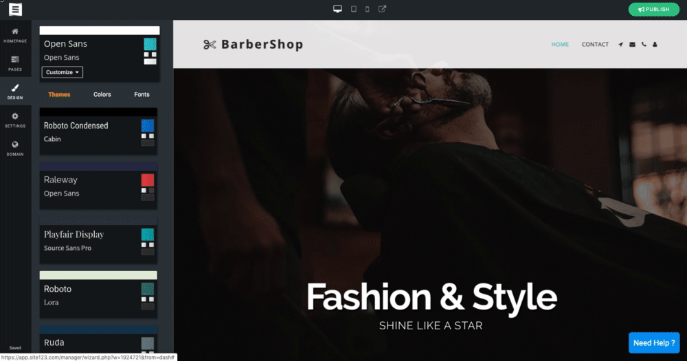Viewport: 687px width, 361px height.
Task: Switch to tablet preview mode
Action: pyautogui.click(x=354, y=9)
